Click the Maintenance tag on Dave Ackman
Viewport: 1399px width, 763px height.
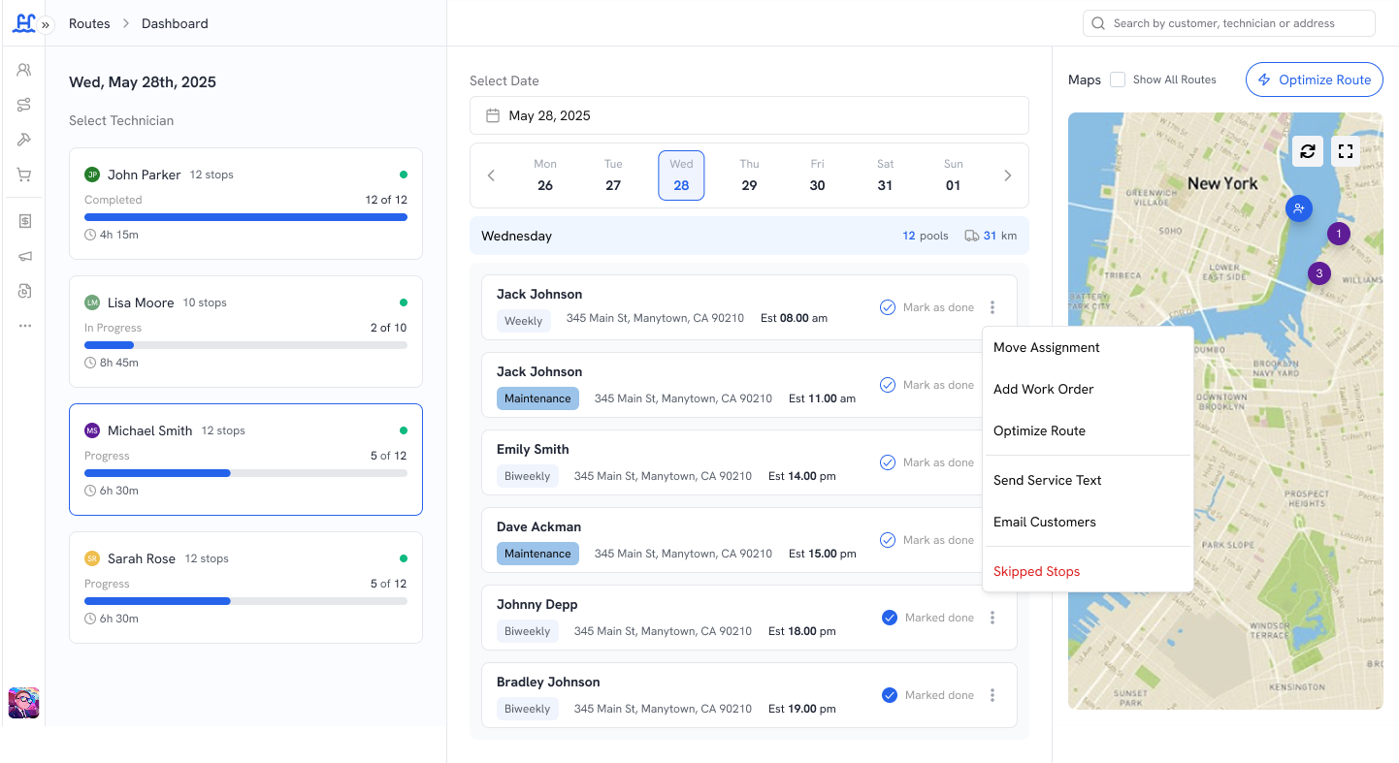pos(537,554)
